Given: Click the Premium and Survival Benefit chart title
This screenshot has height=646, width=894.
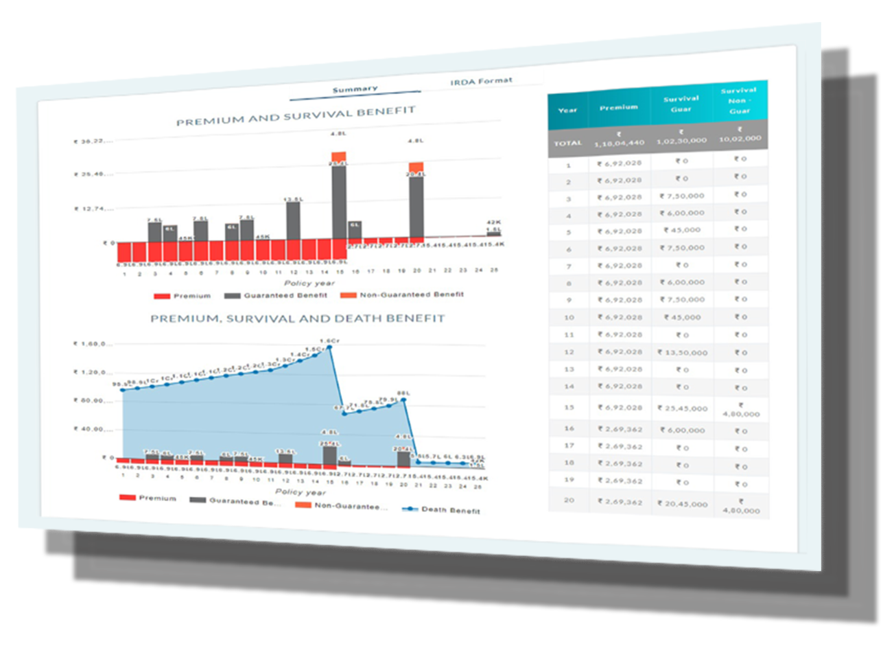Looking at the screenshot, I should coord(296,116).
